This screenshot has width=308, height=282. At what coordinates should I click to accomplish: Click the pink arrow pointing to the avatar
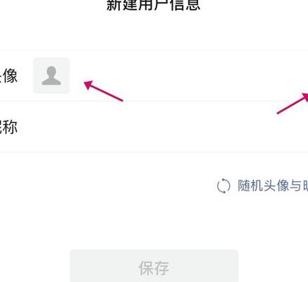[x=104, y=91]
